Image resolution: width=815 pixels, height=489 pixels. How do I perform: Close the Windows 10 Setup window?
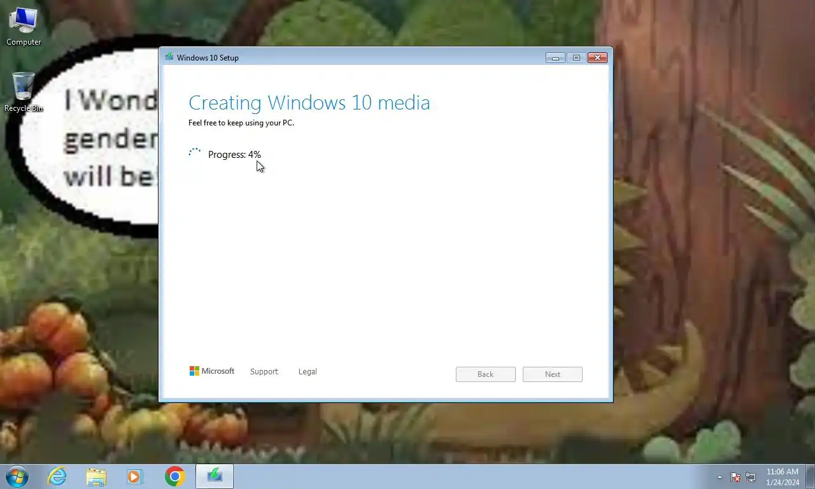(597, 57)
